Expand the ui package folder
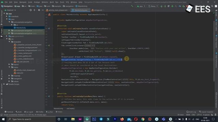 pos(12,25)
